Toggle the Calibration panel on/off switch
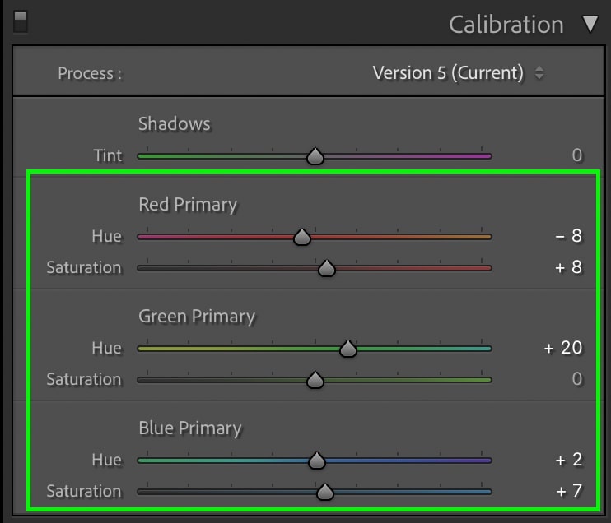Viewport: 611px width, 523px height. pyautogui.click(x=21, y=21)
